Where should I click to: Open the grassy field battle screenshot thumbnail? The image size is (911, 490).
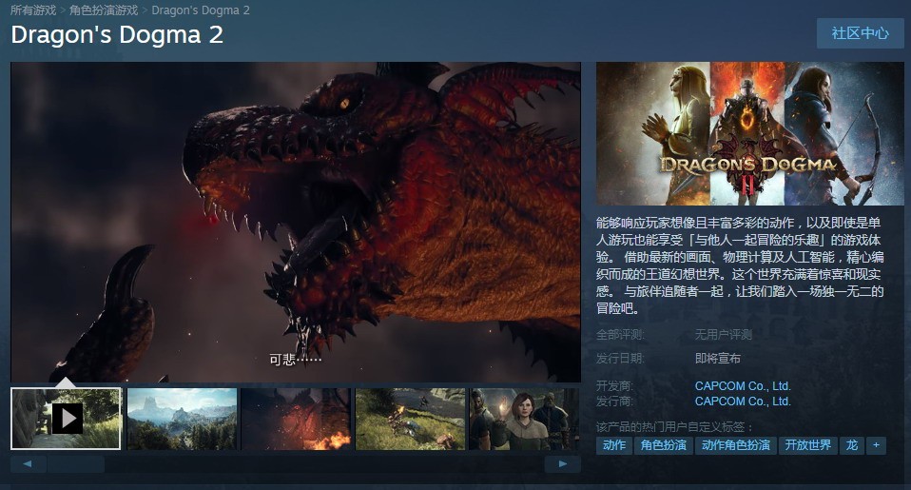pyautogui.click(x=410, y=418)
